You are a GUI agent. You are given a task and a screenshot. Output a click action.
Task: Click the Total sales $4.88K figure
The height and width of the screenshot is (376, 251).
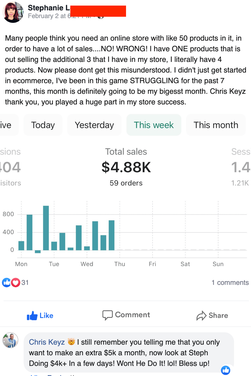(x=126, y=167)
